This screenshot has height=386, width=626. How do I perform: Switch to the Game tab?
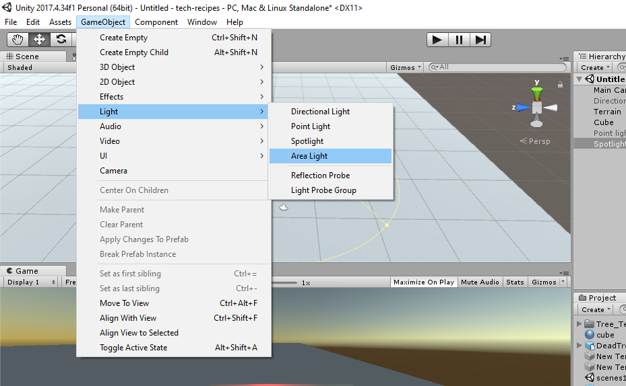pos(33,271)
